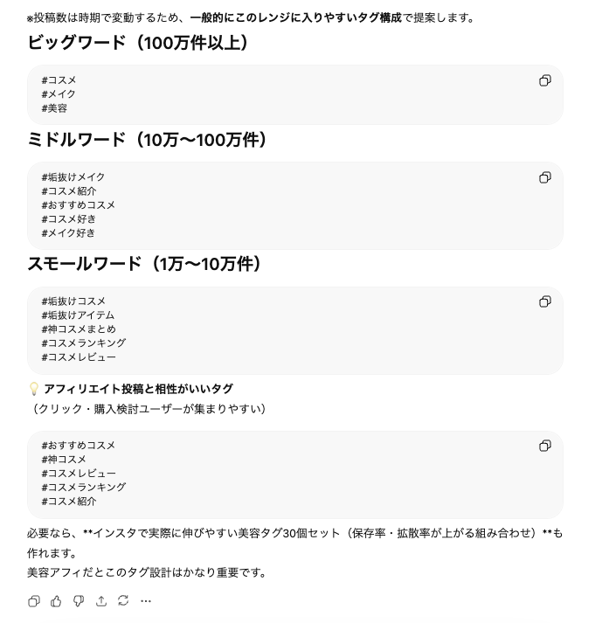Click the #垢抜けアイテム hashtag line
The width and height of the screenshot is (595, 623).
click(78, 315)
